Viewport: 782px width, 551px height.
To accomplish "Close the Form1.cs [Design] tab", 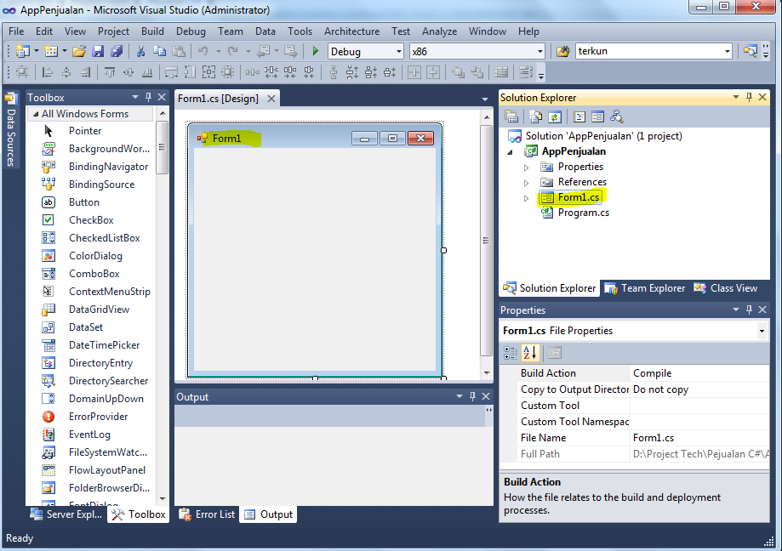I will 271,99.
